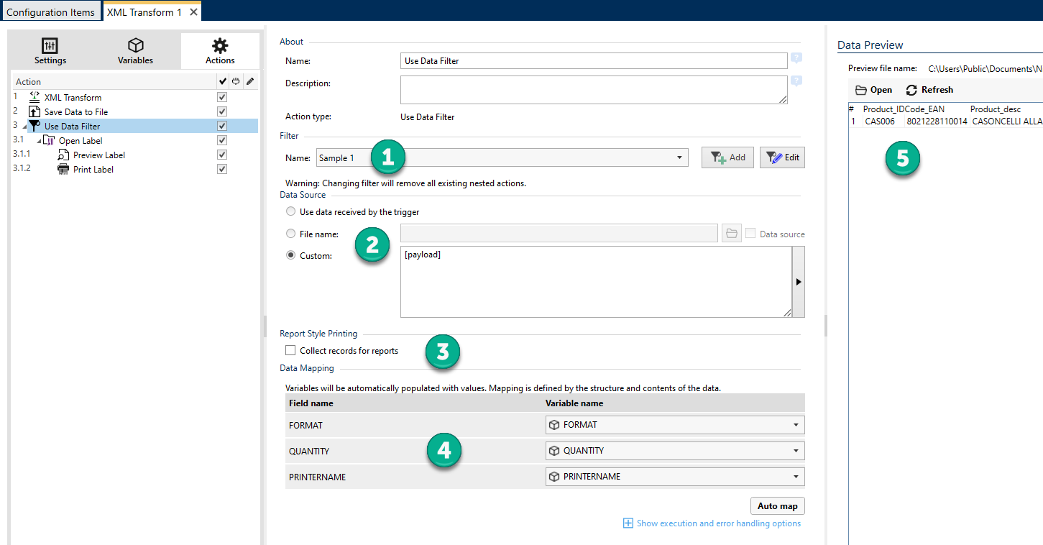Image resolution: width=1043 pixels, height=545 pixels.
Task: Select the Save Data to File icon
Action: coord(34,111)
